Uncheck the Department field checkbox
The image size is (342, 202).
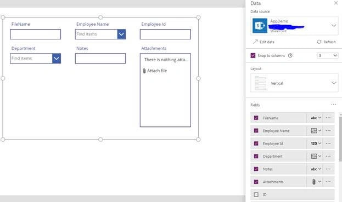(256, 156)
